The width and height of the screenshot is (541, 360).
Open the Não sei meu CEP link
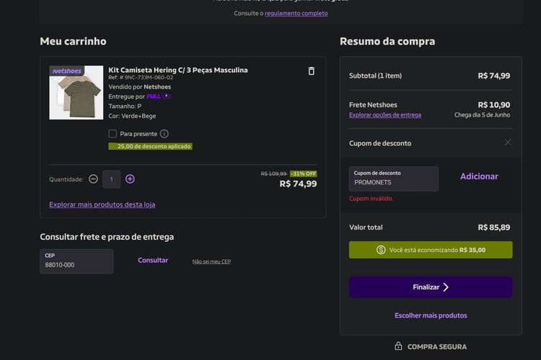point(211,261)
